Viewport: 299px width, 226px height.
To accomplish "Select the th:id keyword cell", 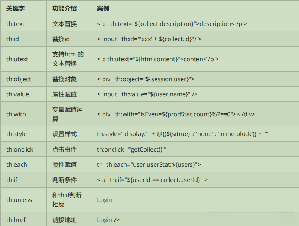I will click(x=13, y=39).
